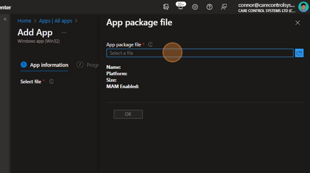Collapse the left navigation with double chevron
310x173 pixels.
[5, 19]
